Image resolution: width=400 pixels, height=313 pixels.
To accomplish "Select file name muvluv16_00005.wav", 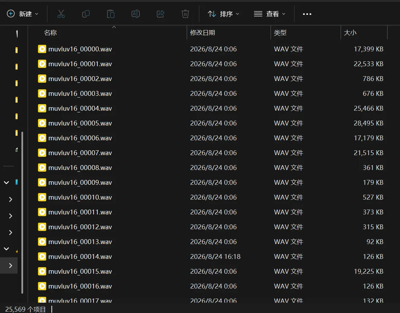I will tap(80, 123).
